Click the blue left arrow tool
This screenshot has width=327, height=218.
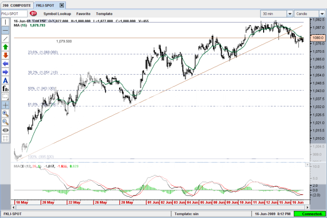(x=6, y=63)
